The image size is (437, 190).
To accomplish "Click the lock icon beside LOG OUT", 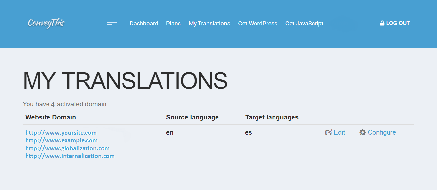I will click(382, 23).
